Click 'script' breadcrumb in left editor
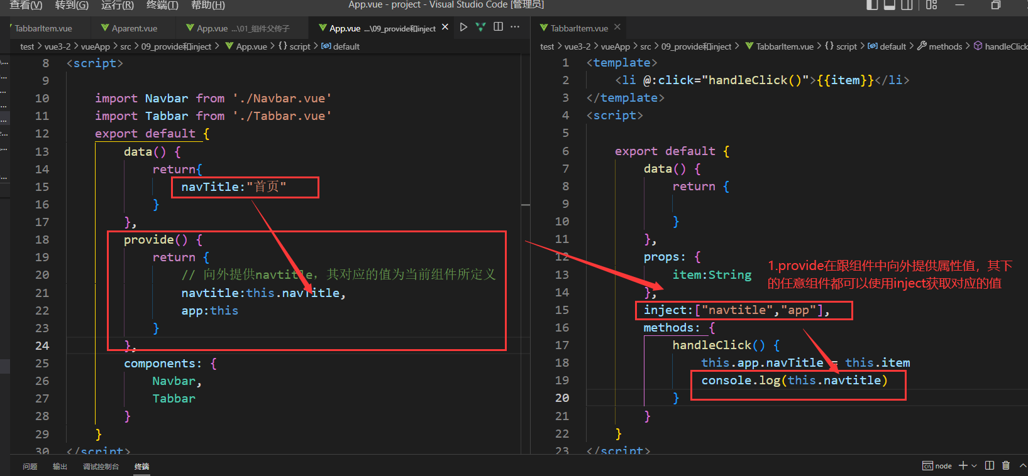Viewport: 1028px width, 476px height. (x=294, y=46)
